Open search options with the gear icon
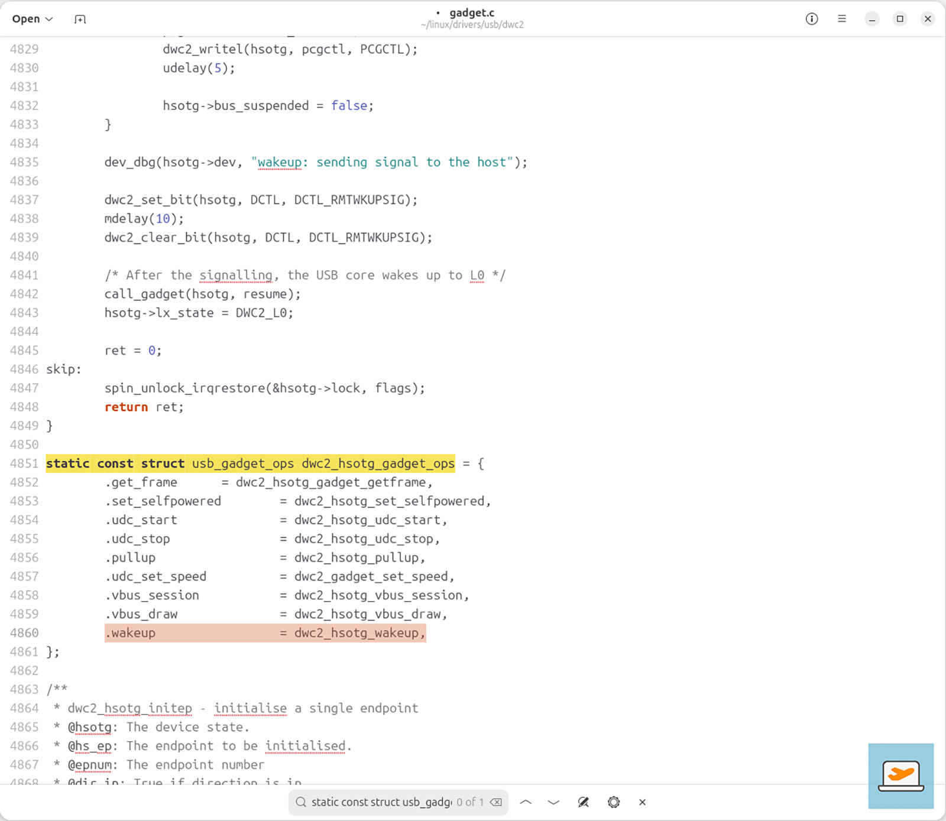The width and height of the screenshot is (946, 821). [x=614, y=802]
